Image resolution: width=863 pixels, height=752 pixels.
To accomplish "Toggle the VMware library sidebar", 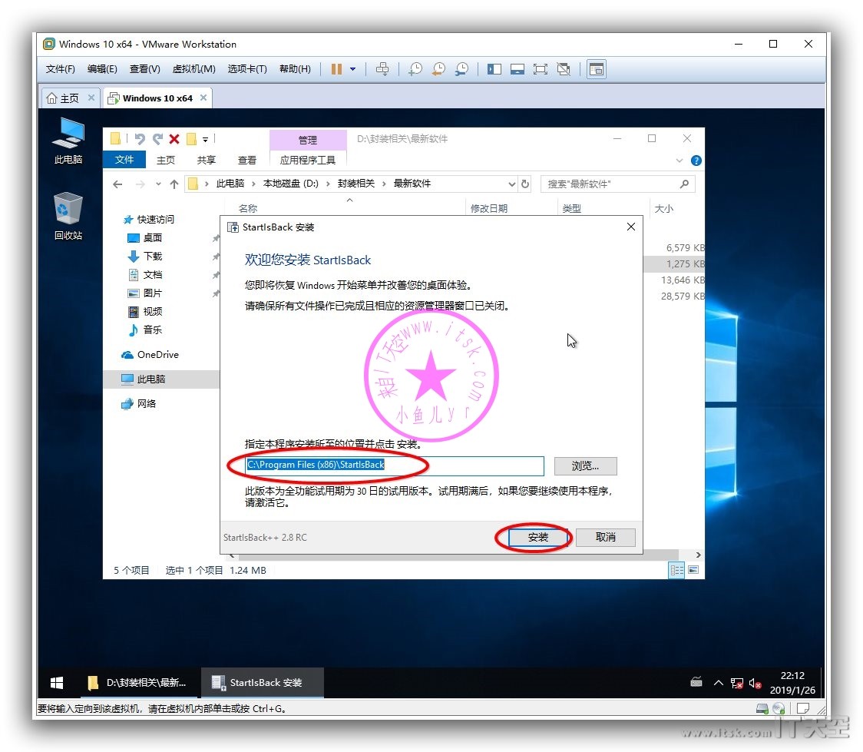I will (494, 69).
